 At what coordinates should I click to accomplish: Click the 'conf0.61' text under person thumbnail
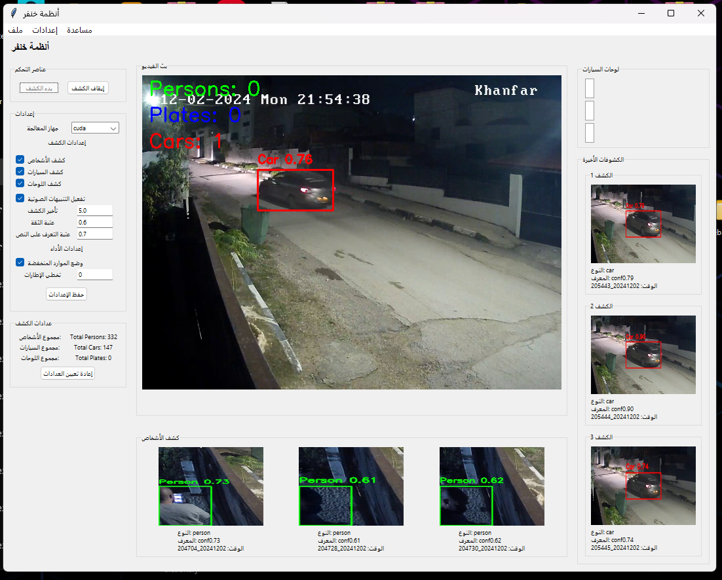pyautogui.click(x=349, y=541)
